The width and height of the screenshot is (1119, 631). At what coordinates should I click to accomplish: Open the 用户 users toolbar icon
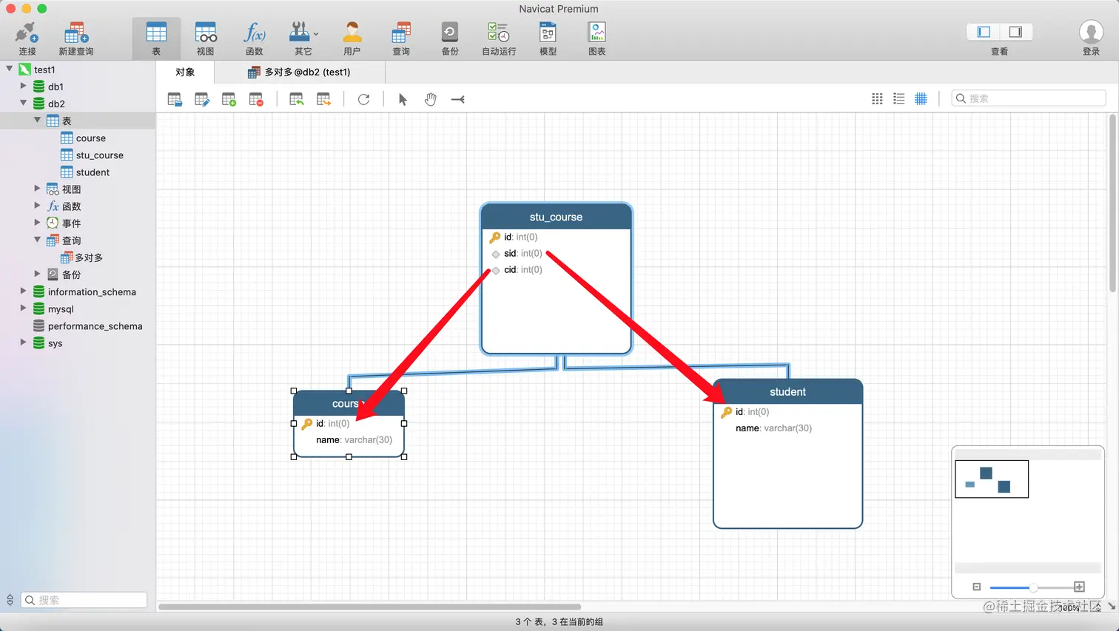coord(352,38)
